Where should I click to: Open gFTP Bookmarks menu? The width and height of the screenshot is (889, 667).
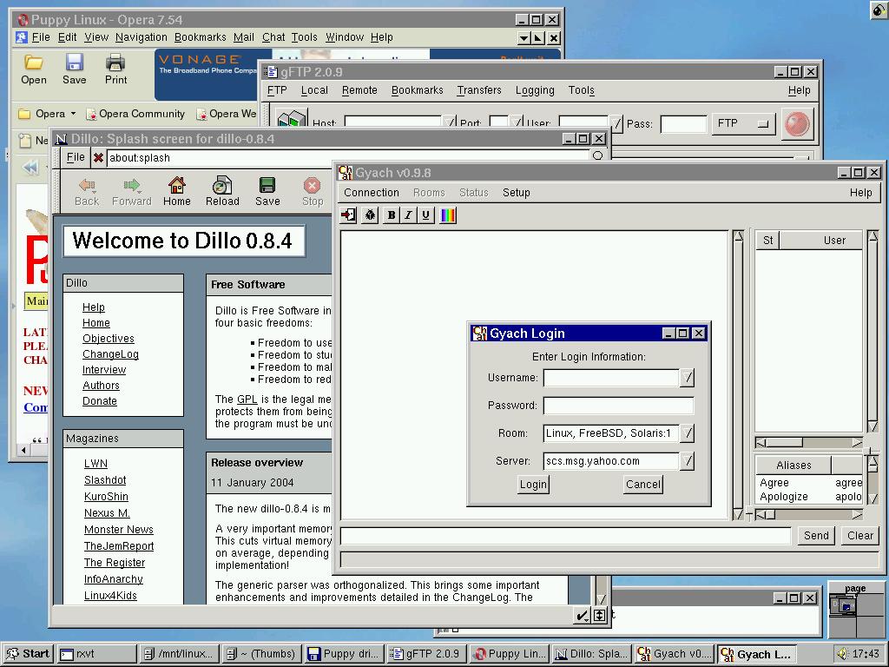418,90
